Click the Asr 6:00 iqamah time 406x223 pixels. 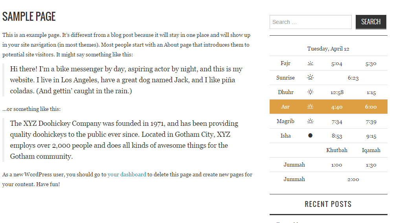point(371,107)
